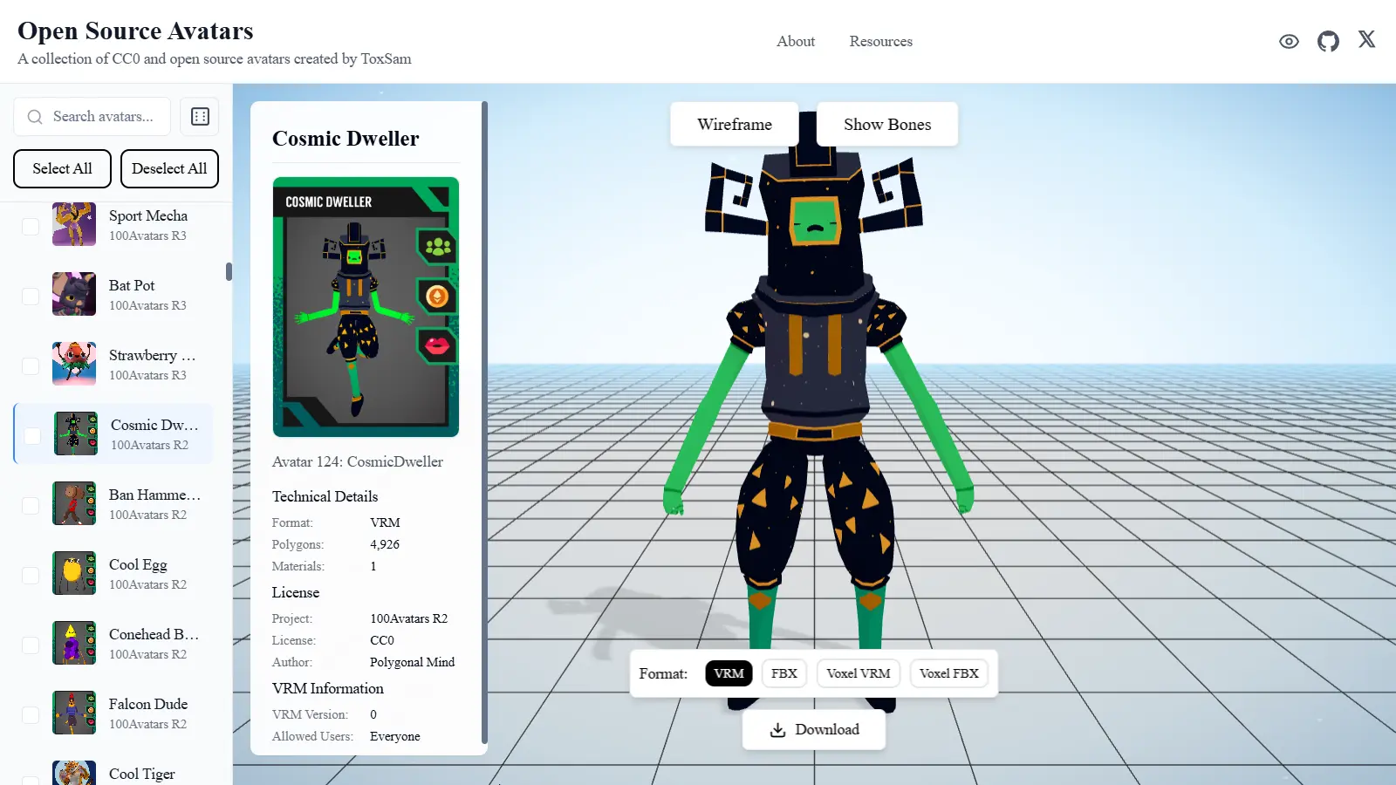Open the Cosmic Dweller preview card image

pos(366,307)
